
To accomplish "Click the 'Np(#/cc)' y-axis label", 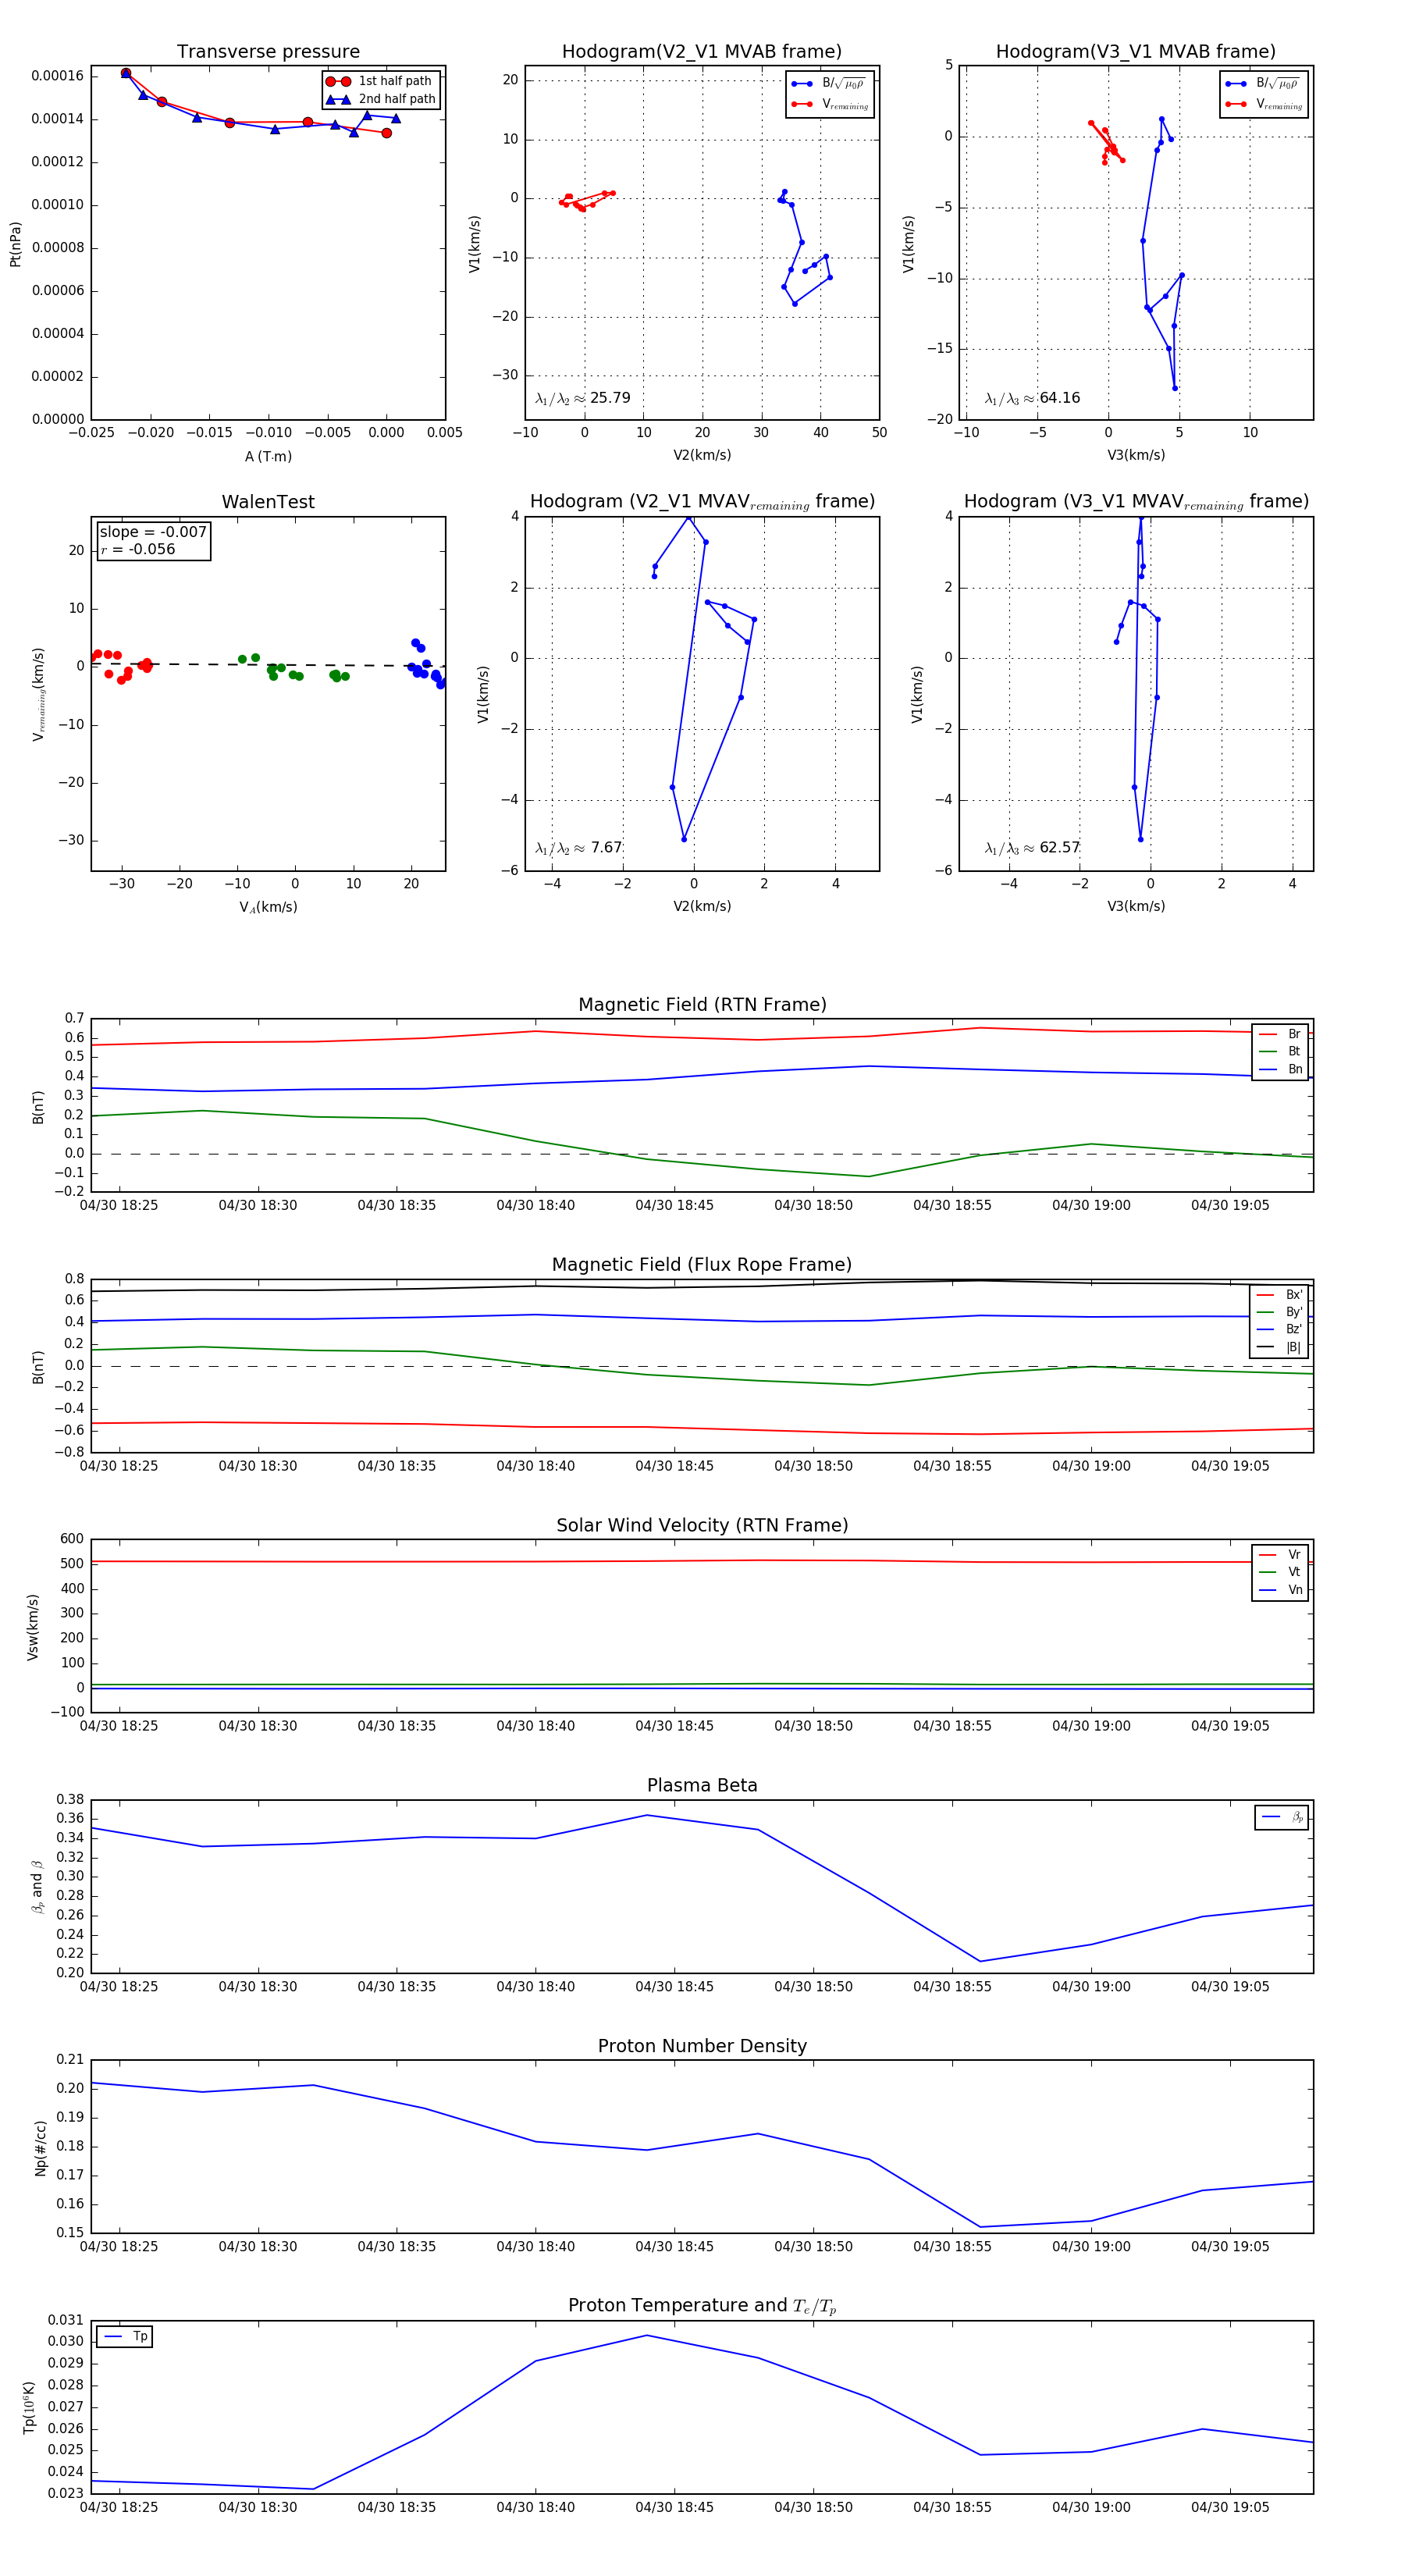I will [41, 2148].
